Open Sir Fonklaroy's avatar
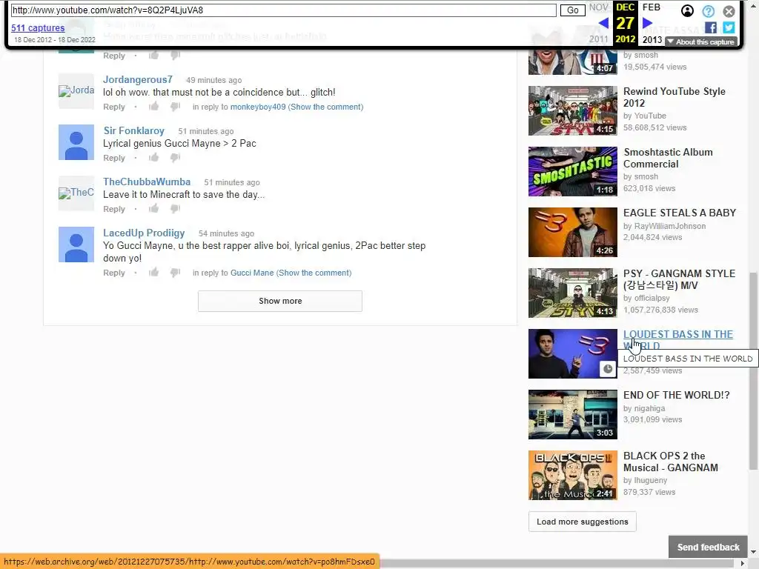Screen dimensions: 759x569 click(x=76, y=142)
